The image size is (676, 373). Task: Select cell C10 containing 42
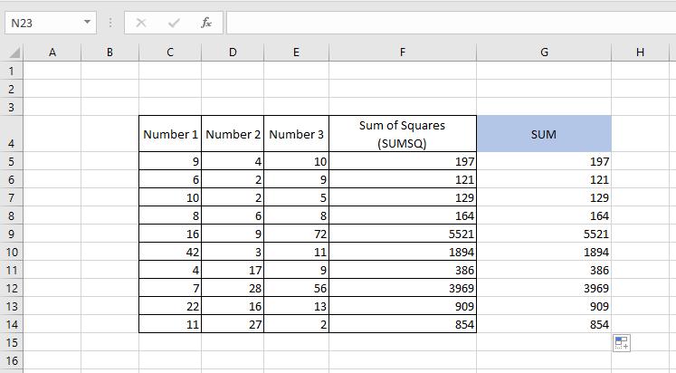(x=170, y=252)
